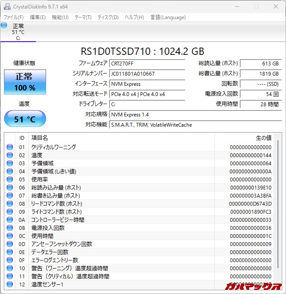Click the 生の値 column header
Viewport: 286px width, 294px height.
[263, 138]
